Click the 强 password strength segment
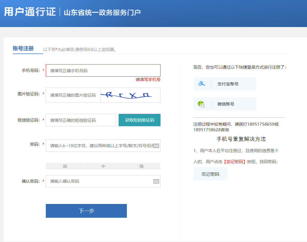This screenshot has width=307, height=242. pyautogui.click(x=141, y=166)
